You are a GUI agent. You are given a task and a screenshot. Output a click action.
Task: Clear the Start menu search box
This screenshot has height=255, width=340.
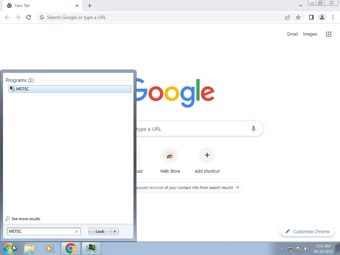76,231
